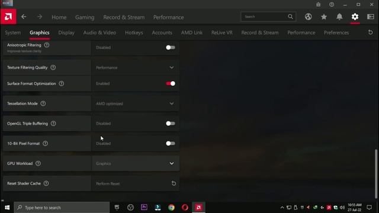Show help for 10-Bit Pixel Format
The height and width of the screenshot is (213, 379).
coord(45,143)
